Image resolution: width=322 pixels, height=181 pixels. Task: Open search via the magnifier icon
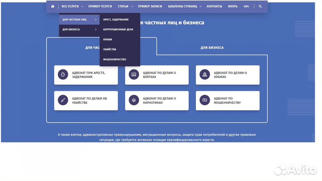tap(260, 7)
